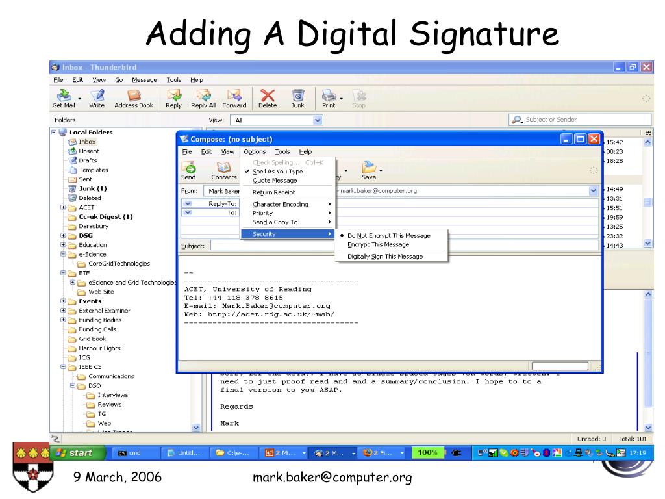The image size is (665, 499).
Task: Click the Windows start button
Action: click(x=77, y=453)
